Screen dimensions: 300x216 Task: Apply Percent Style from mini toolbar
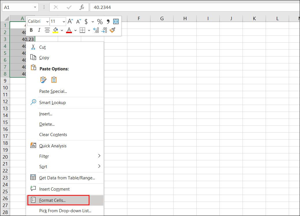(x=100, y=21)
